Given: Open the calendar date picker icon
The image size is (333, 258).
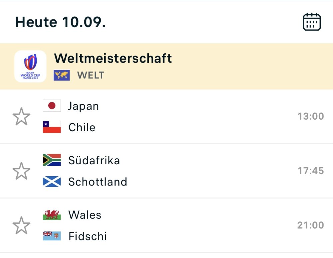Looking at the screenshot, I should 311,22.
